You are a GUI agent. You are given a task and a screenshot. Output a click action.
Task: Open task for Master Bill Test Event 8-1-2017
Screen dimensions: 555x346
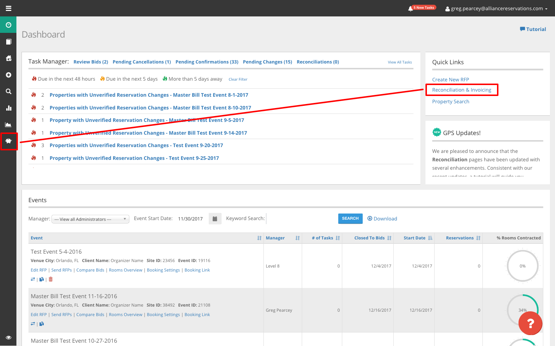coord(149,95)
